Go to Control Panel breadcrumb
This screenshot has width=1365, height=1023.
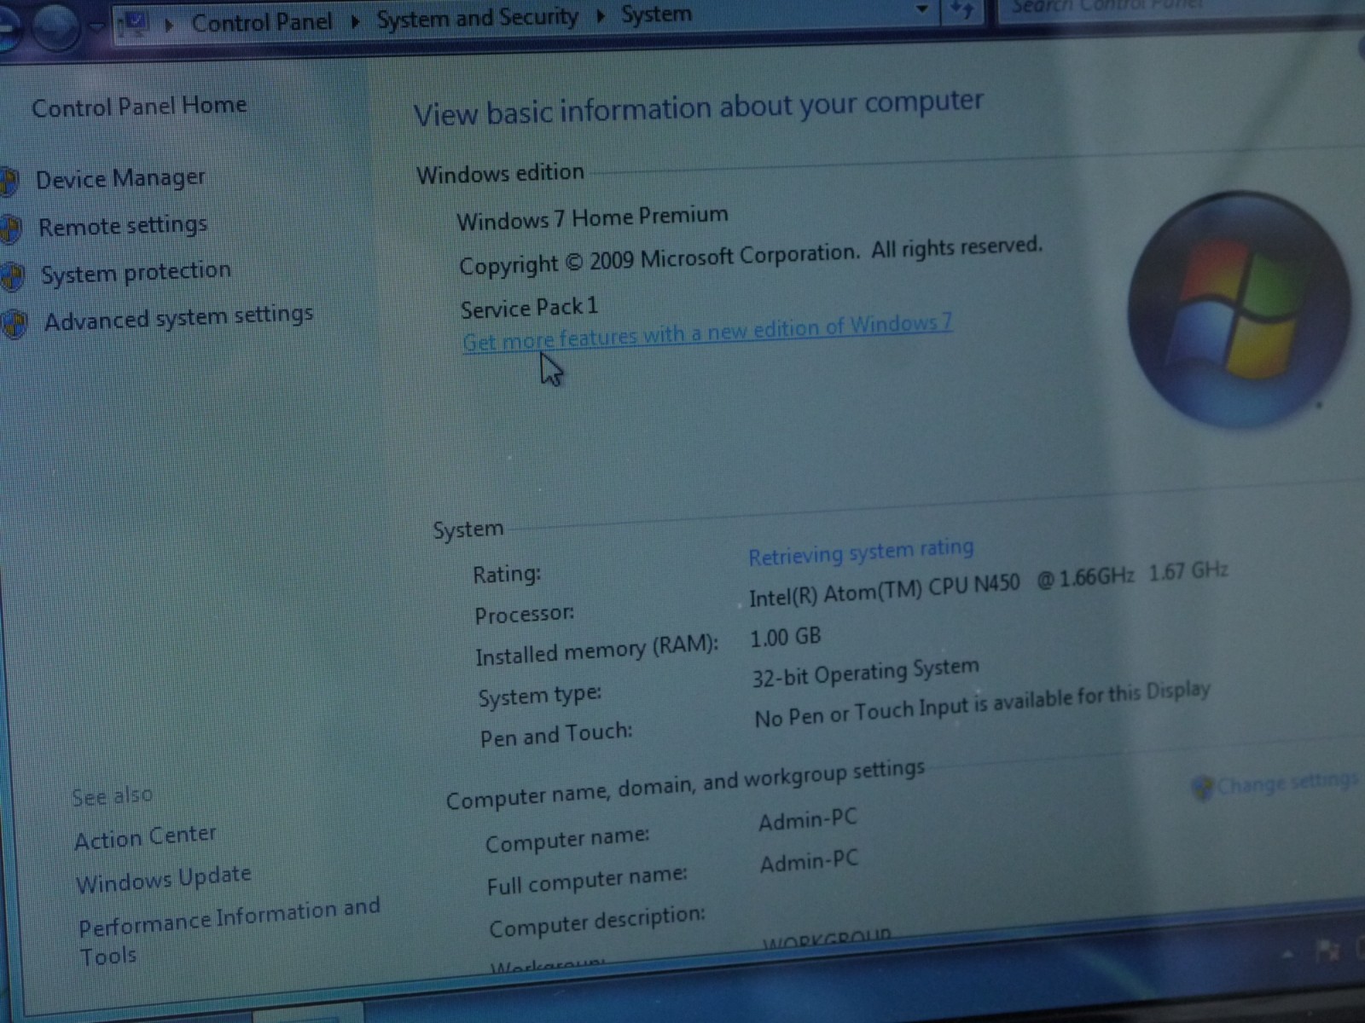[x=262, y=22]
